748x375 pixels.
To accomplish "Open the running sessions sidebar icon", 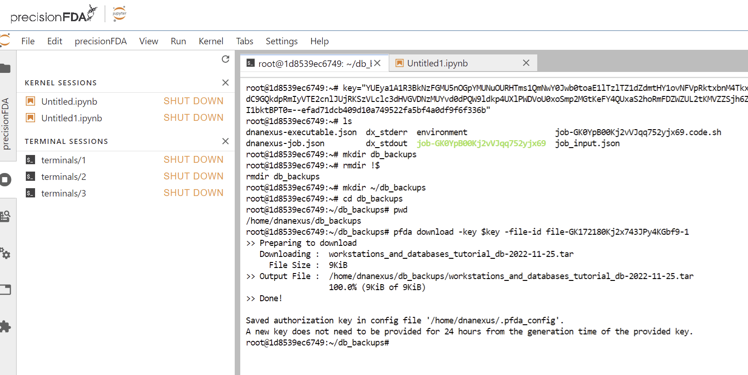I will pyautogui.click(x=6, y=179).
